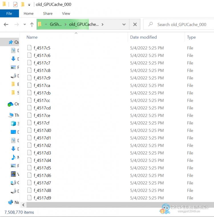Image resolution: width=214 pixels, height=217 pixels.
Task: Click file icon of f_4517d9
Action: tap(29, 198)
